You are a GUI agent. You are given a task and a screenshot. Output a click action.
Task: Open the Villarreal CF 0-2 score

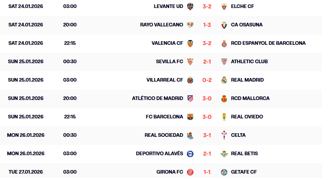pyautogui.click(x=207, y=80)
